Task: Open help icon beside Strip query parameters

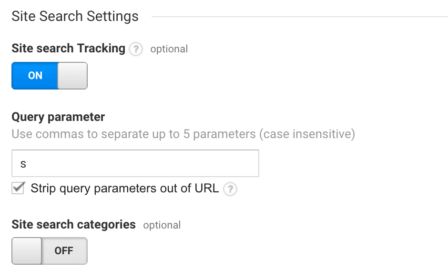Action: 231,189
